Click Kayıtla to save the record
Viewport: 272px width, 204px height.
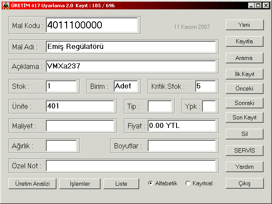click(x=244, y=41)
